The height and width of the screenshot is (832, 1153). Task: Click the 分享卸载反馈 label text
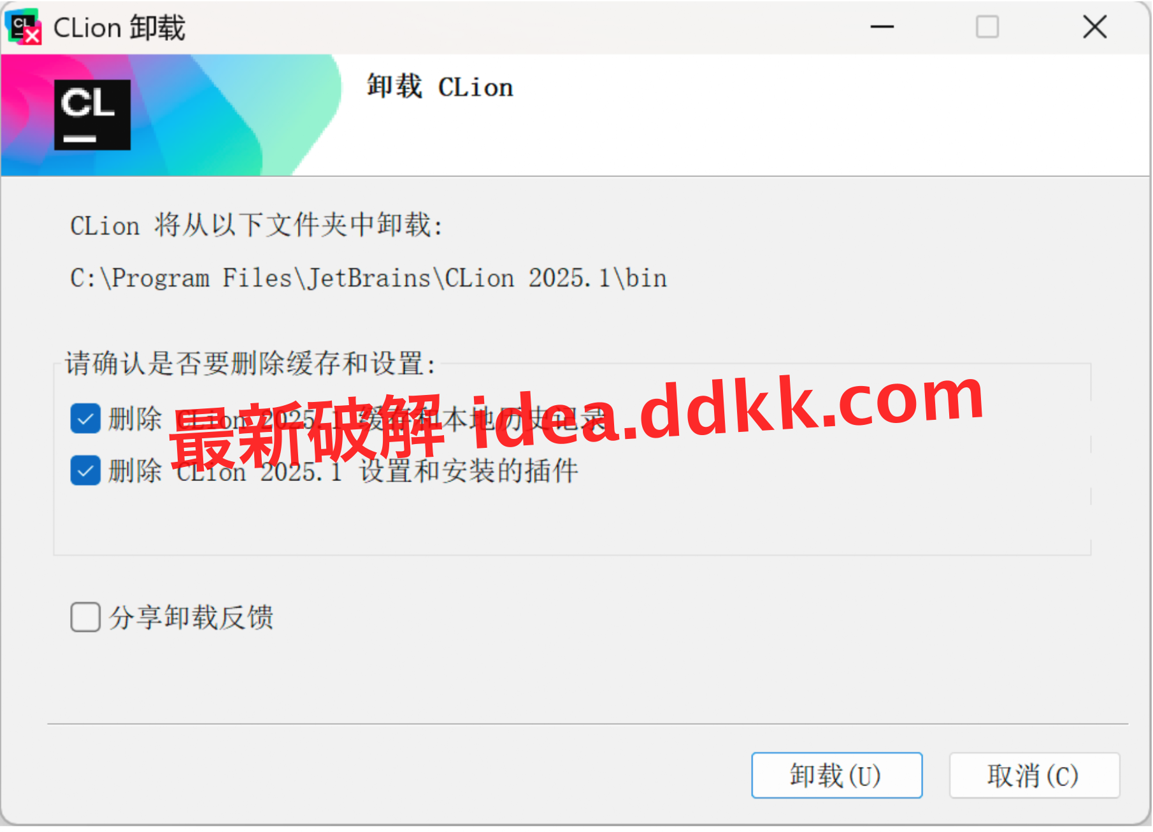tap(190, 617)
